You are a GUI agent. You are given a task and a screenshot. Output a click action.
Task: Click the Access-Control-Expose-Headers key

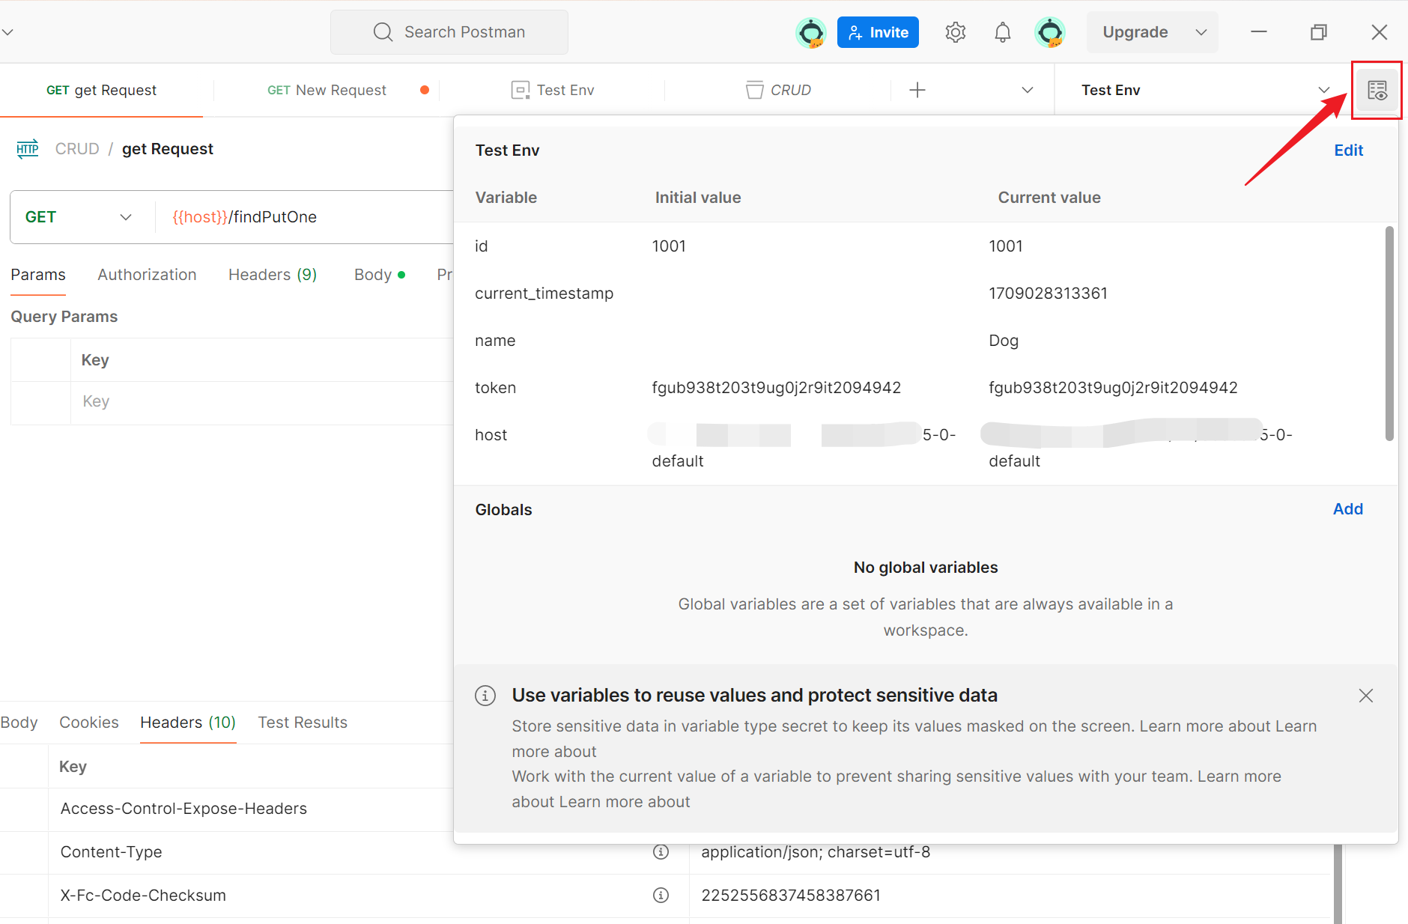pyautogui.click(x=183, y=809)
